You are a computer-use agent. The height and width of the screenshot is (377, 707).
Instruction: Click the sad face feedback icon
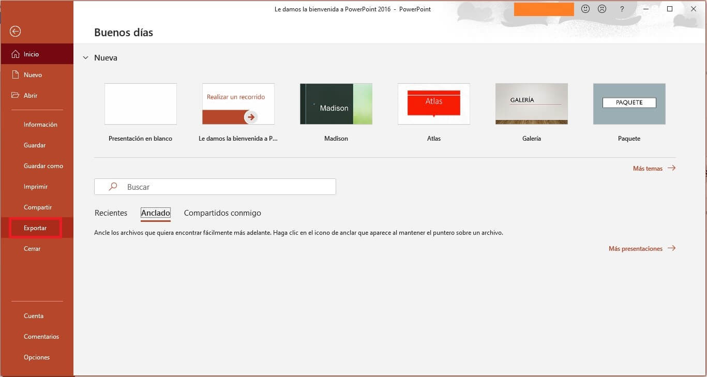[x=602, y=9]
